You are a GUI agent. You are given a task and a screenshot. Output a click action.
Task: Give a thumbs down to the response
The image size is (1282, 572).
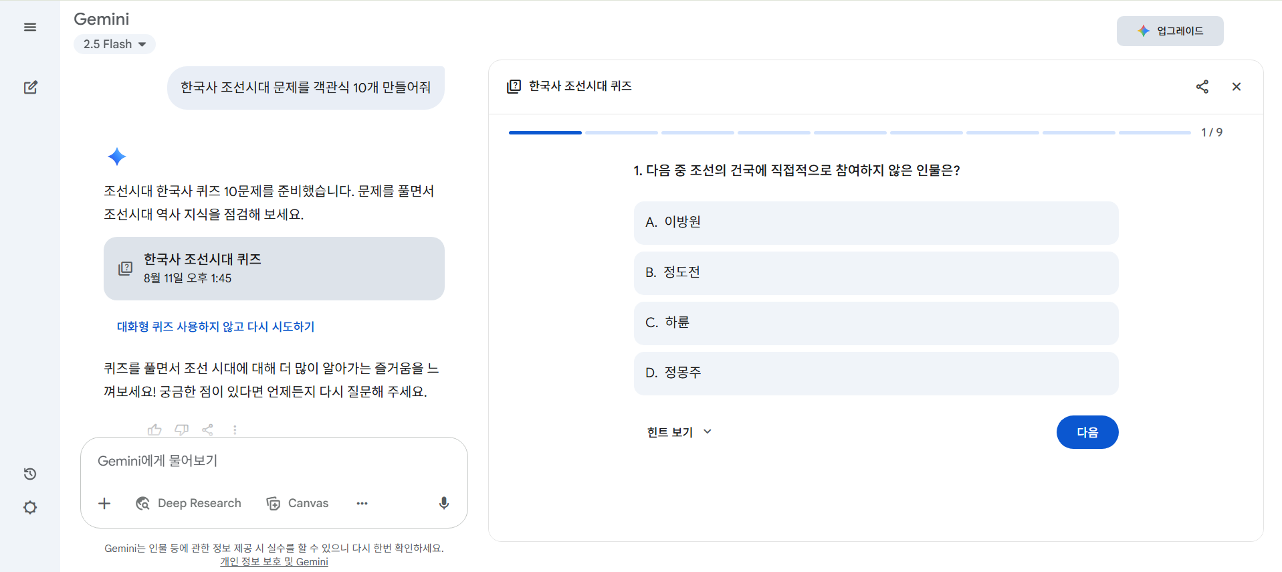point(181,430)
